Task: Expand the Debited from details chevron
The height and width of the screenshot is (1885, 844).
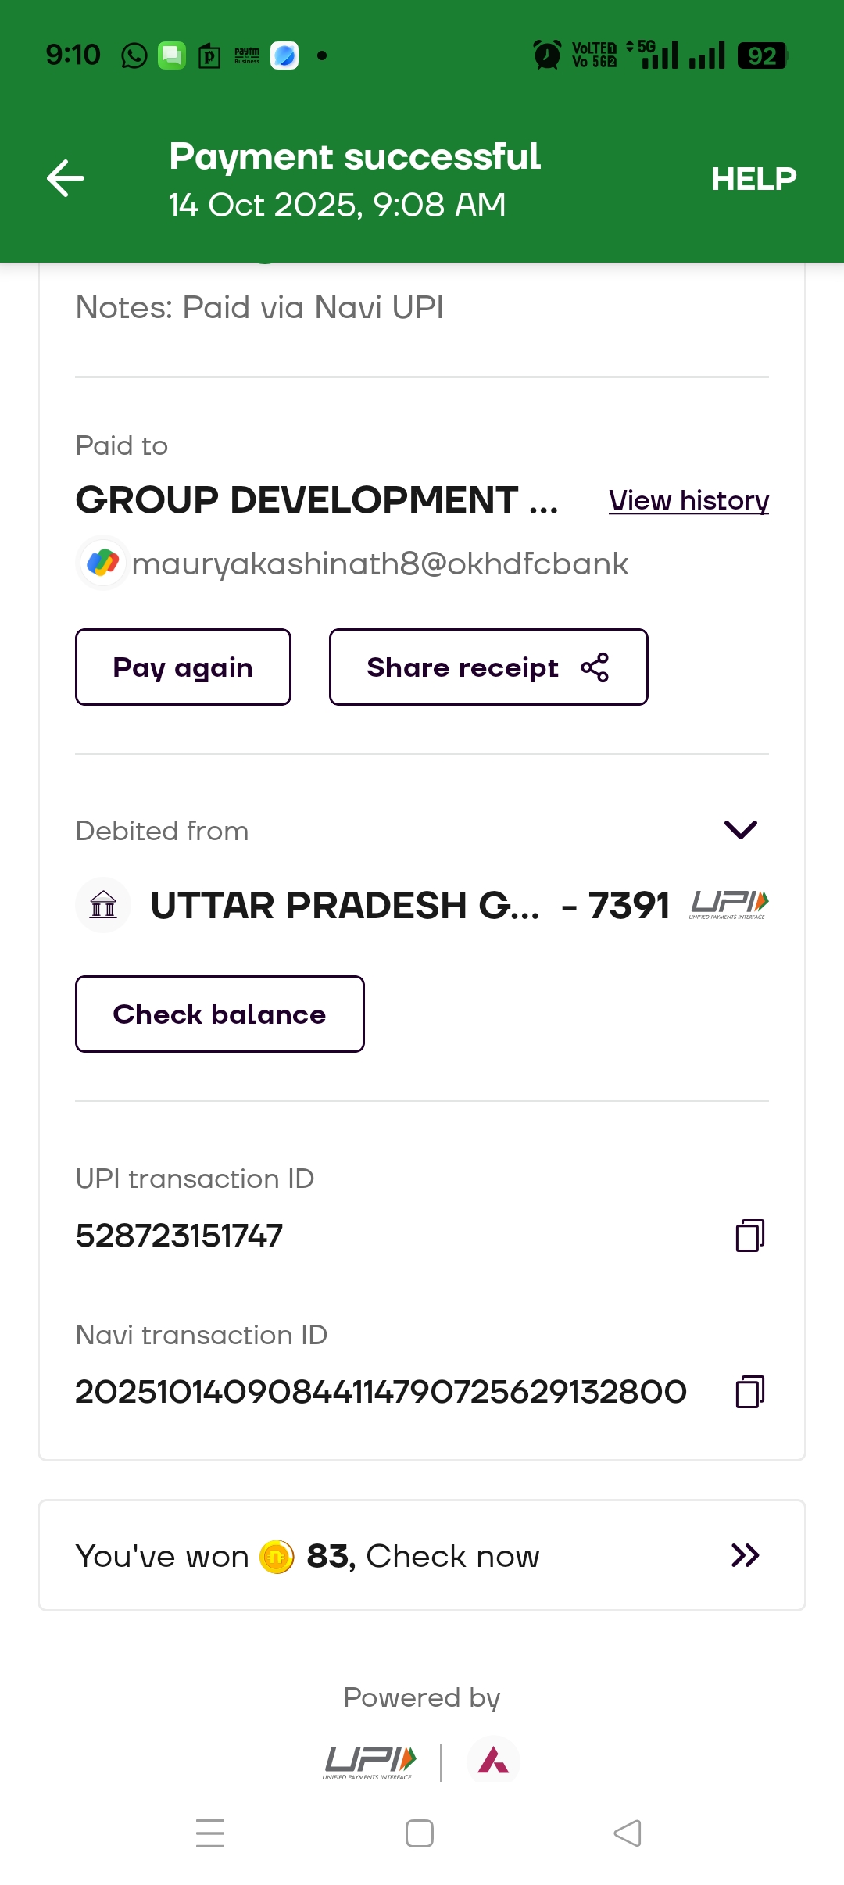Action: pyautogui.click(x=740, y=830)
